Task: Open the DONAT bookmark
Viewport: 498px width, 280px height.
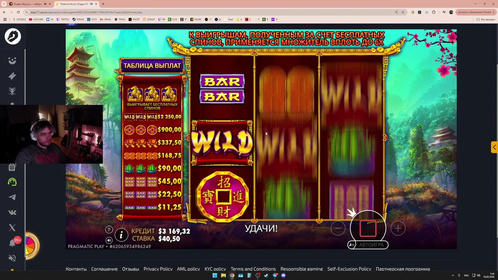Action: tap(149, 19)
